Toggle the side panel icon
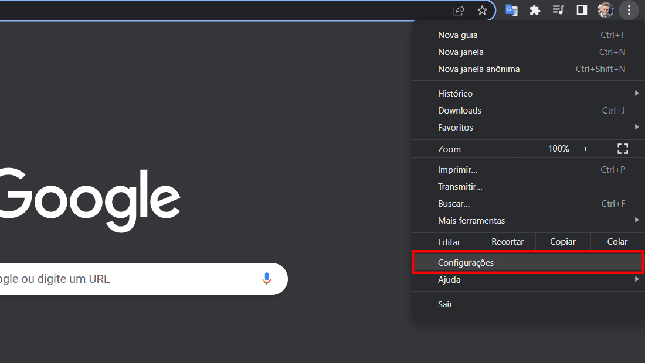Screen dimensions: 645x363 coord(582,10)
